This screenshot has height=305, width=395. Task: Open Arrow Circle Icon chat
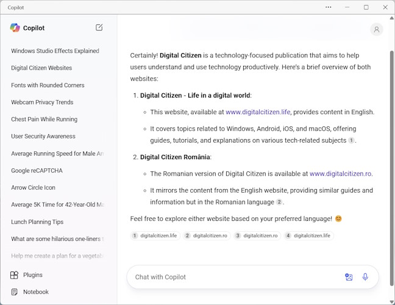point(33,187)
